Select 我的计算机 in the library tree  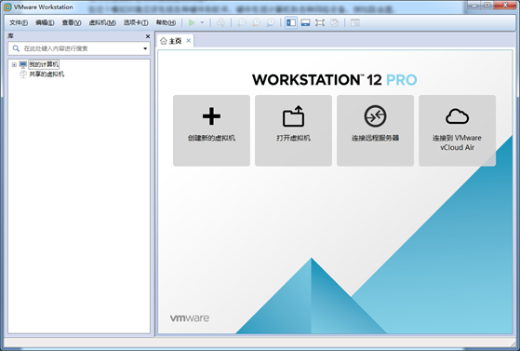pos(44,64)
